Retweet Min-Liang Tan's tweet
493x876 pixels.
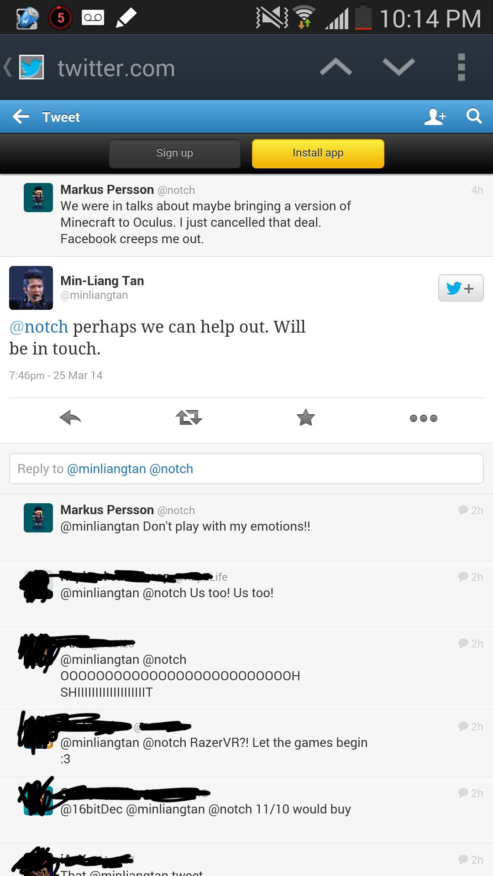[189, 417]
